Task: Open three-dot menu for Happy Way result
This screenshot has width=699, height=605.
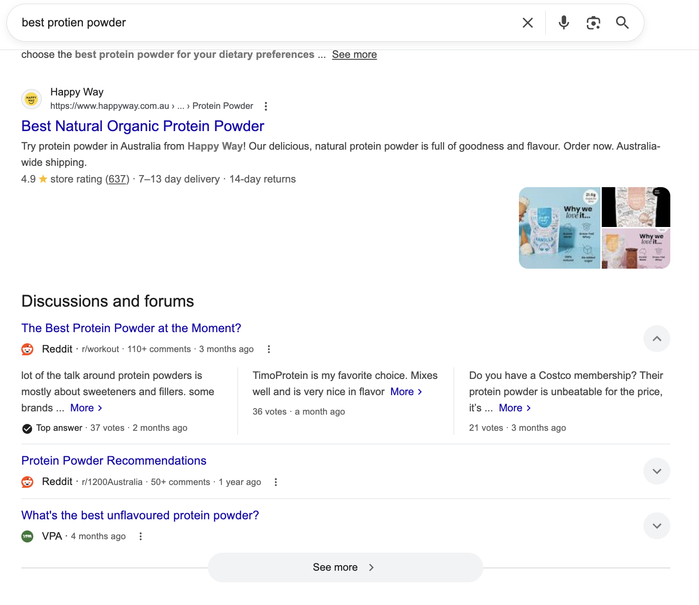Action: [266, 107]
